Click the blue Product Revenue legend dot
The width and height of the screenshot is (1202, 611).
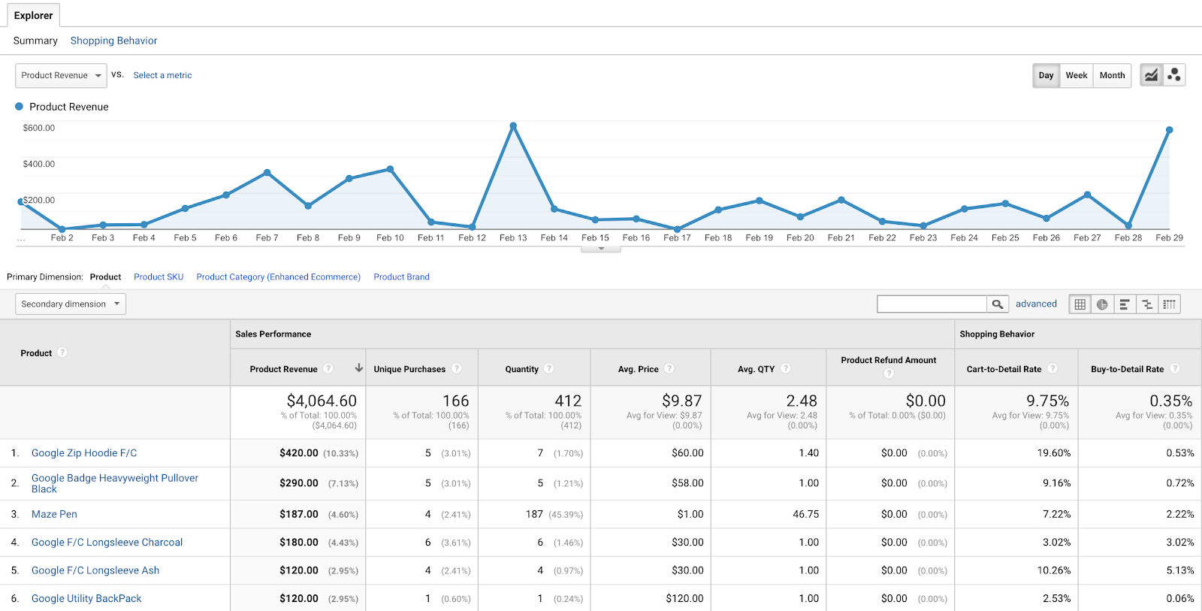coord(20,107)
